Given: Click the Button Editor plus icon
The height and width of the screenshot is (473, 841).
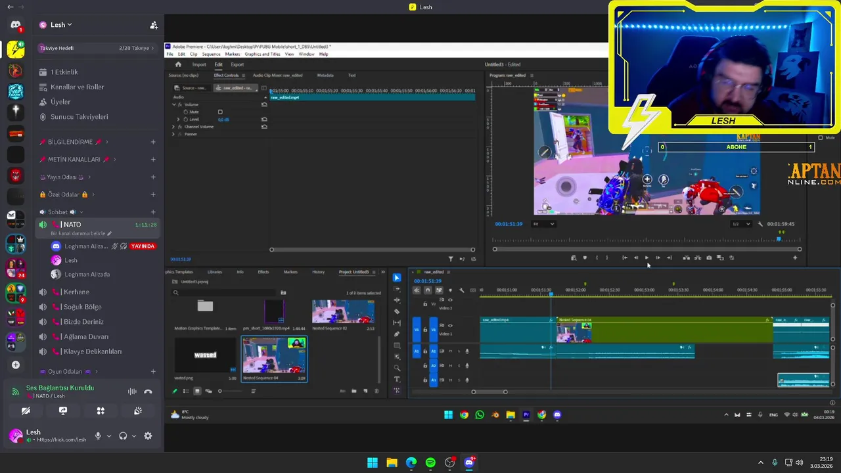Looking at the screenshot, I should point(795,258).
